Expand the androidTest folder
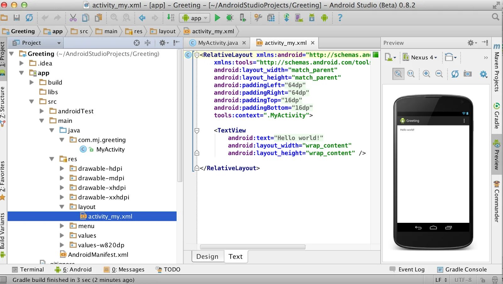The height and width of the screenshot is (284, 503). (x=41, y=111)
